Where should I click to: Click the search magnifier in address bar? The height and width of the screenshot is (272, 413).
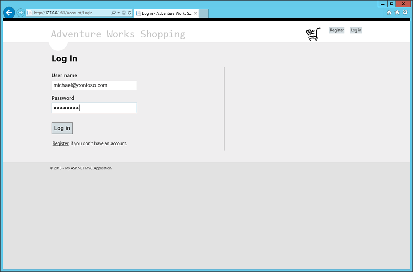click(x=113, y=12)
